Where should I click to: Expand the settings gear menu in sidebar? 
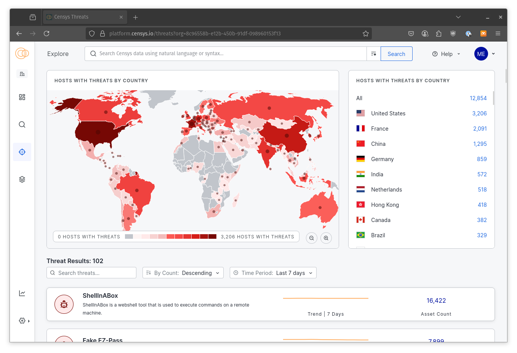click(24, 321)
